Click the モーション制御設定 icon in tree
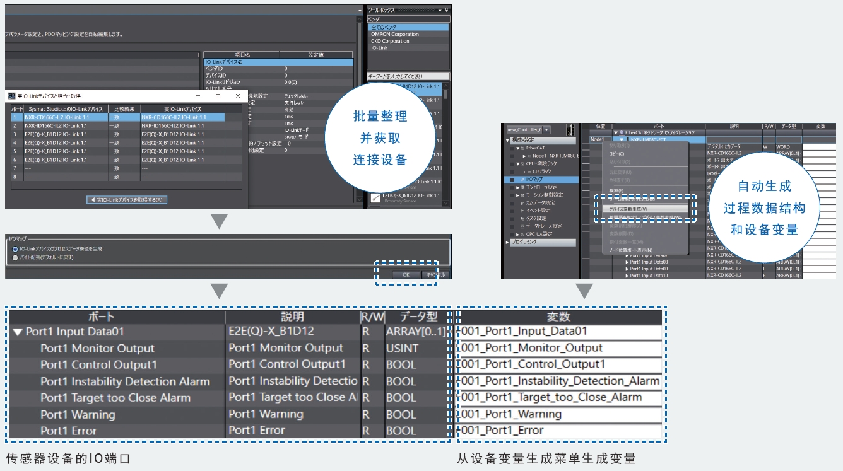This screenshot has width=843, height=471. coord(522,195)
